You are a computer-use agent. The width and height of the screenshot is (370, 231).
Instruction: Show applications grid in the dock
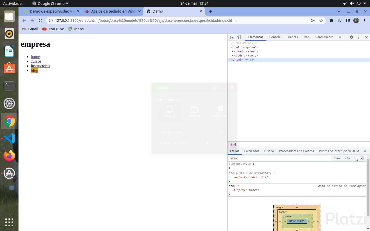point(9,222)
